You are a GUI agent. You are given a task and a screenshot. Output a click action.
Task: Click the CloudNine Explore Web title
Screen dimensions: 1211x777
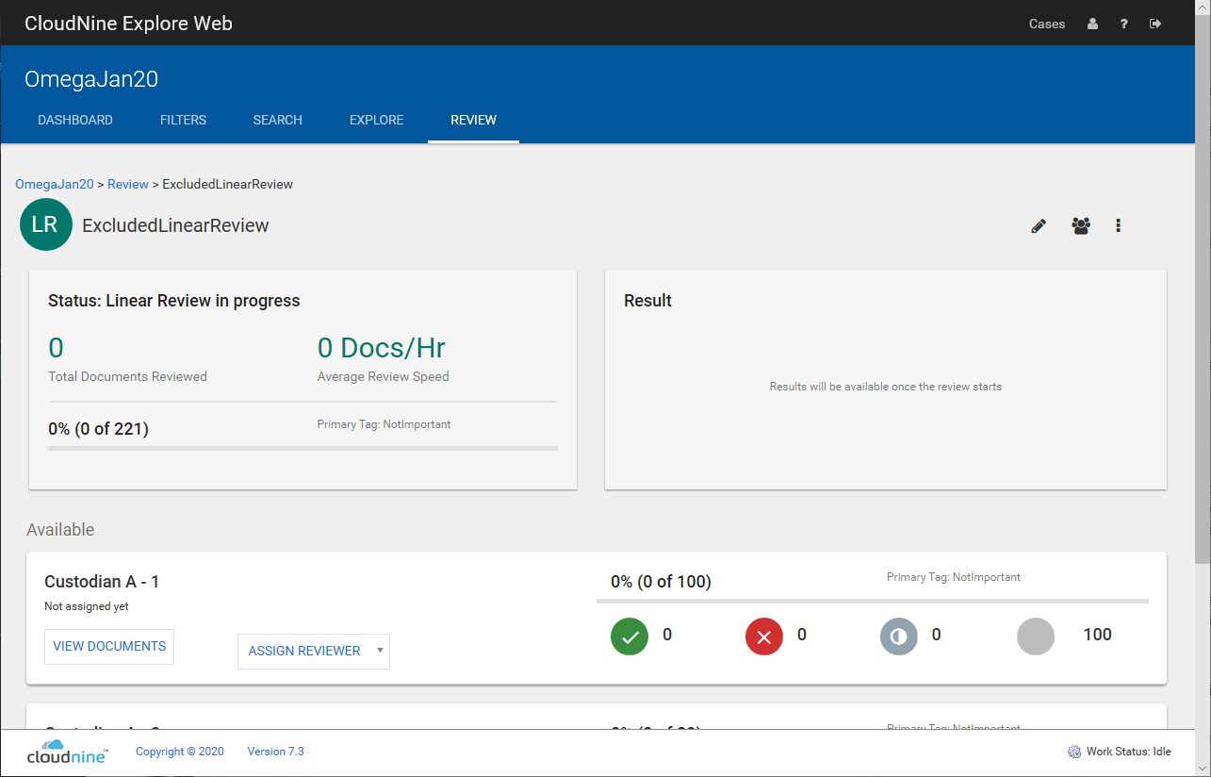click(x=128, y=24)
